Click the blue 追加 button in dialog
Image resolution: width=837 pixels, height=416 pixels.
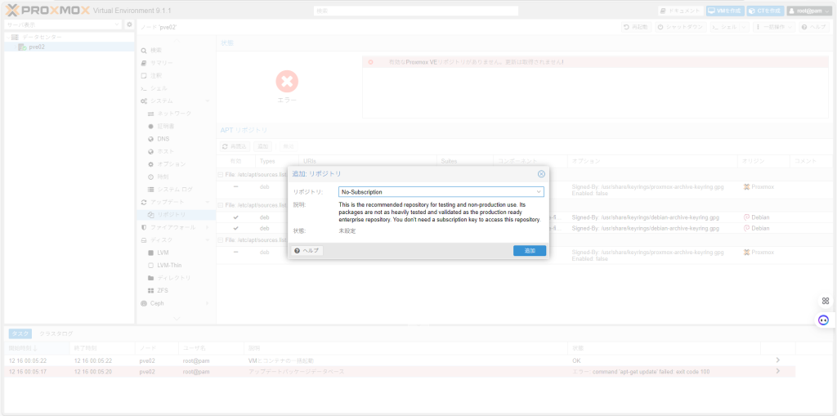point(530,251)
